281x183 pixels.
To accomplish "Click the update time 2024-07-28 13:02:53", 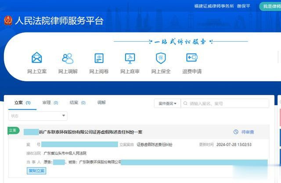I will 234,144.
